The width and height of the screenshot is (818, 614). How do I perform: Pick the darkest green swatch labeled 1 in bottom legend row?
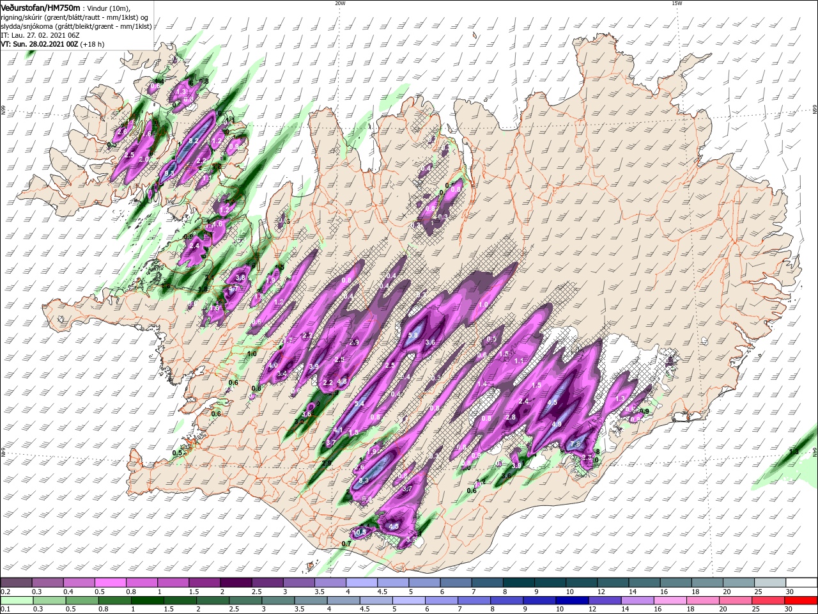click(x=148, y=601)
